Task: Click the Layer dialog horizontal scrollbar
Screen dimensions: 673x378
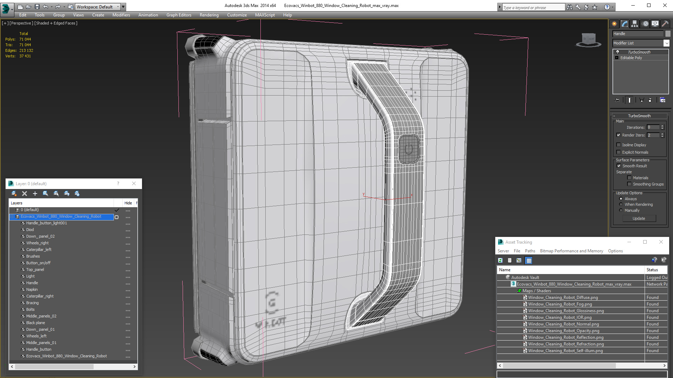Action: 73,366
